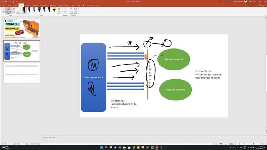Select the Eraser tool
Image resolution: width=267 pixels, height=150 pixels.
(x=13, y=10)
